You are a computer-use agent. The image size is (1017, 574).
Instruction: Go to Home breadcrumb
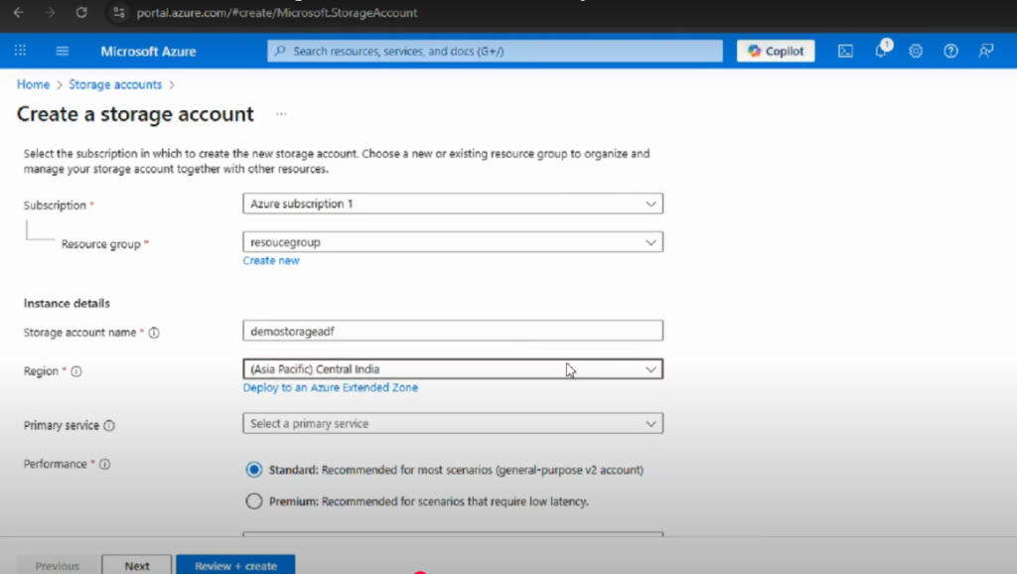coord(33,85)
